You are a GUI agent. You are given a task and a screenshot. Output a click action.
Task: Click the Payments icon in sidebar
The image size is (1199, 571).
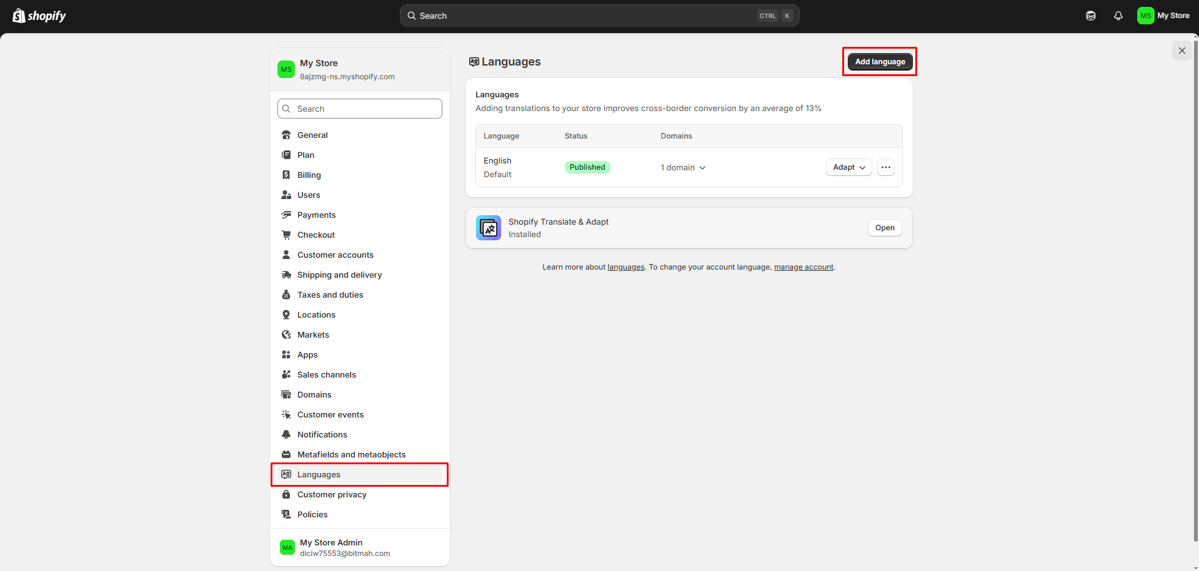click(286, 215)
